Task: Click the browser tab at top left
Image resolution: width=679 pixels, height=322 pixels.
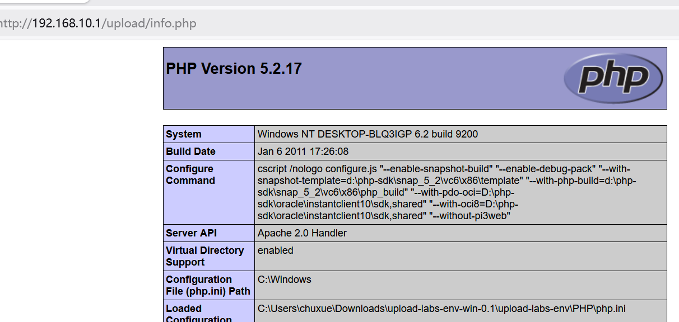Action: point(45,2)
